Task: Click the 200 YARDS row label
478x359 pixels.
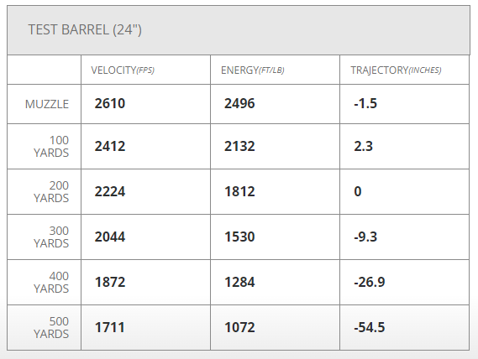Action: pos(51,192)
